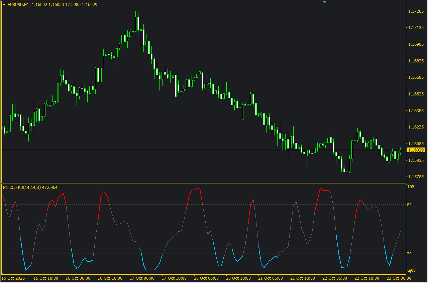This screenshot has width=428, height=283.
Task: Click the 20 level label on indicator scale
Action: pyautogui.click(x=409, y=254)
